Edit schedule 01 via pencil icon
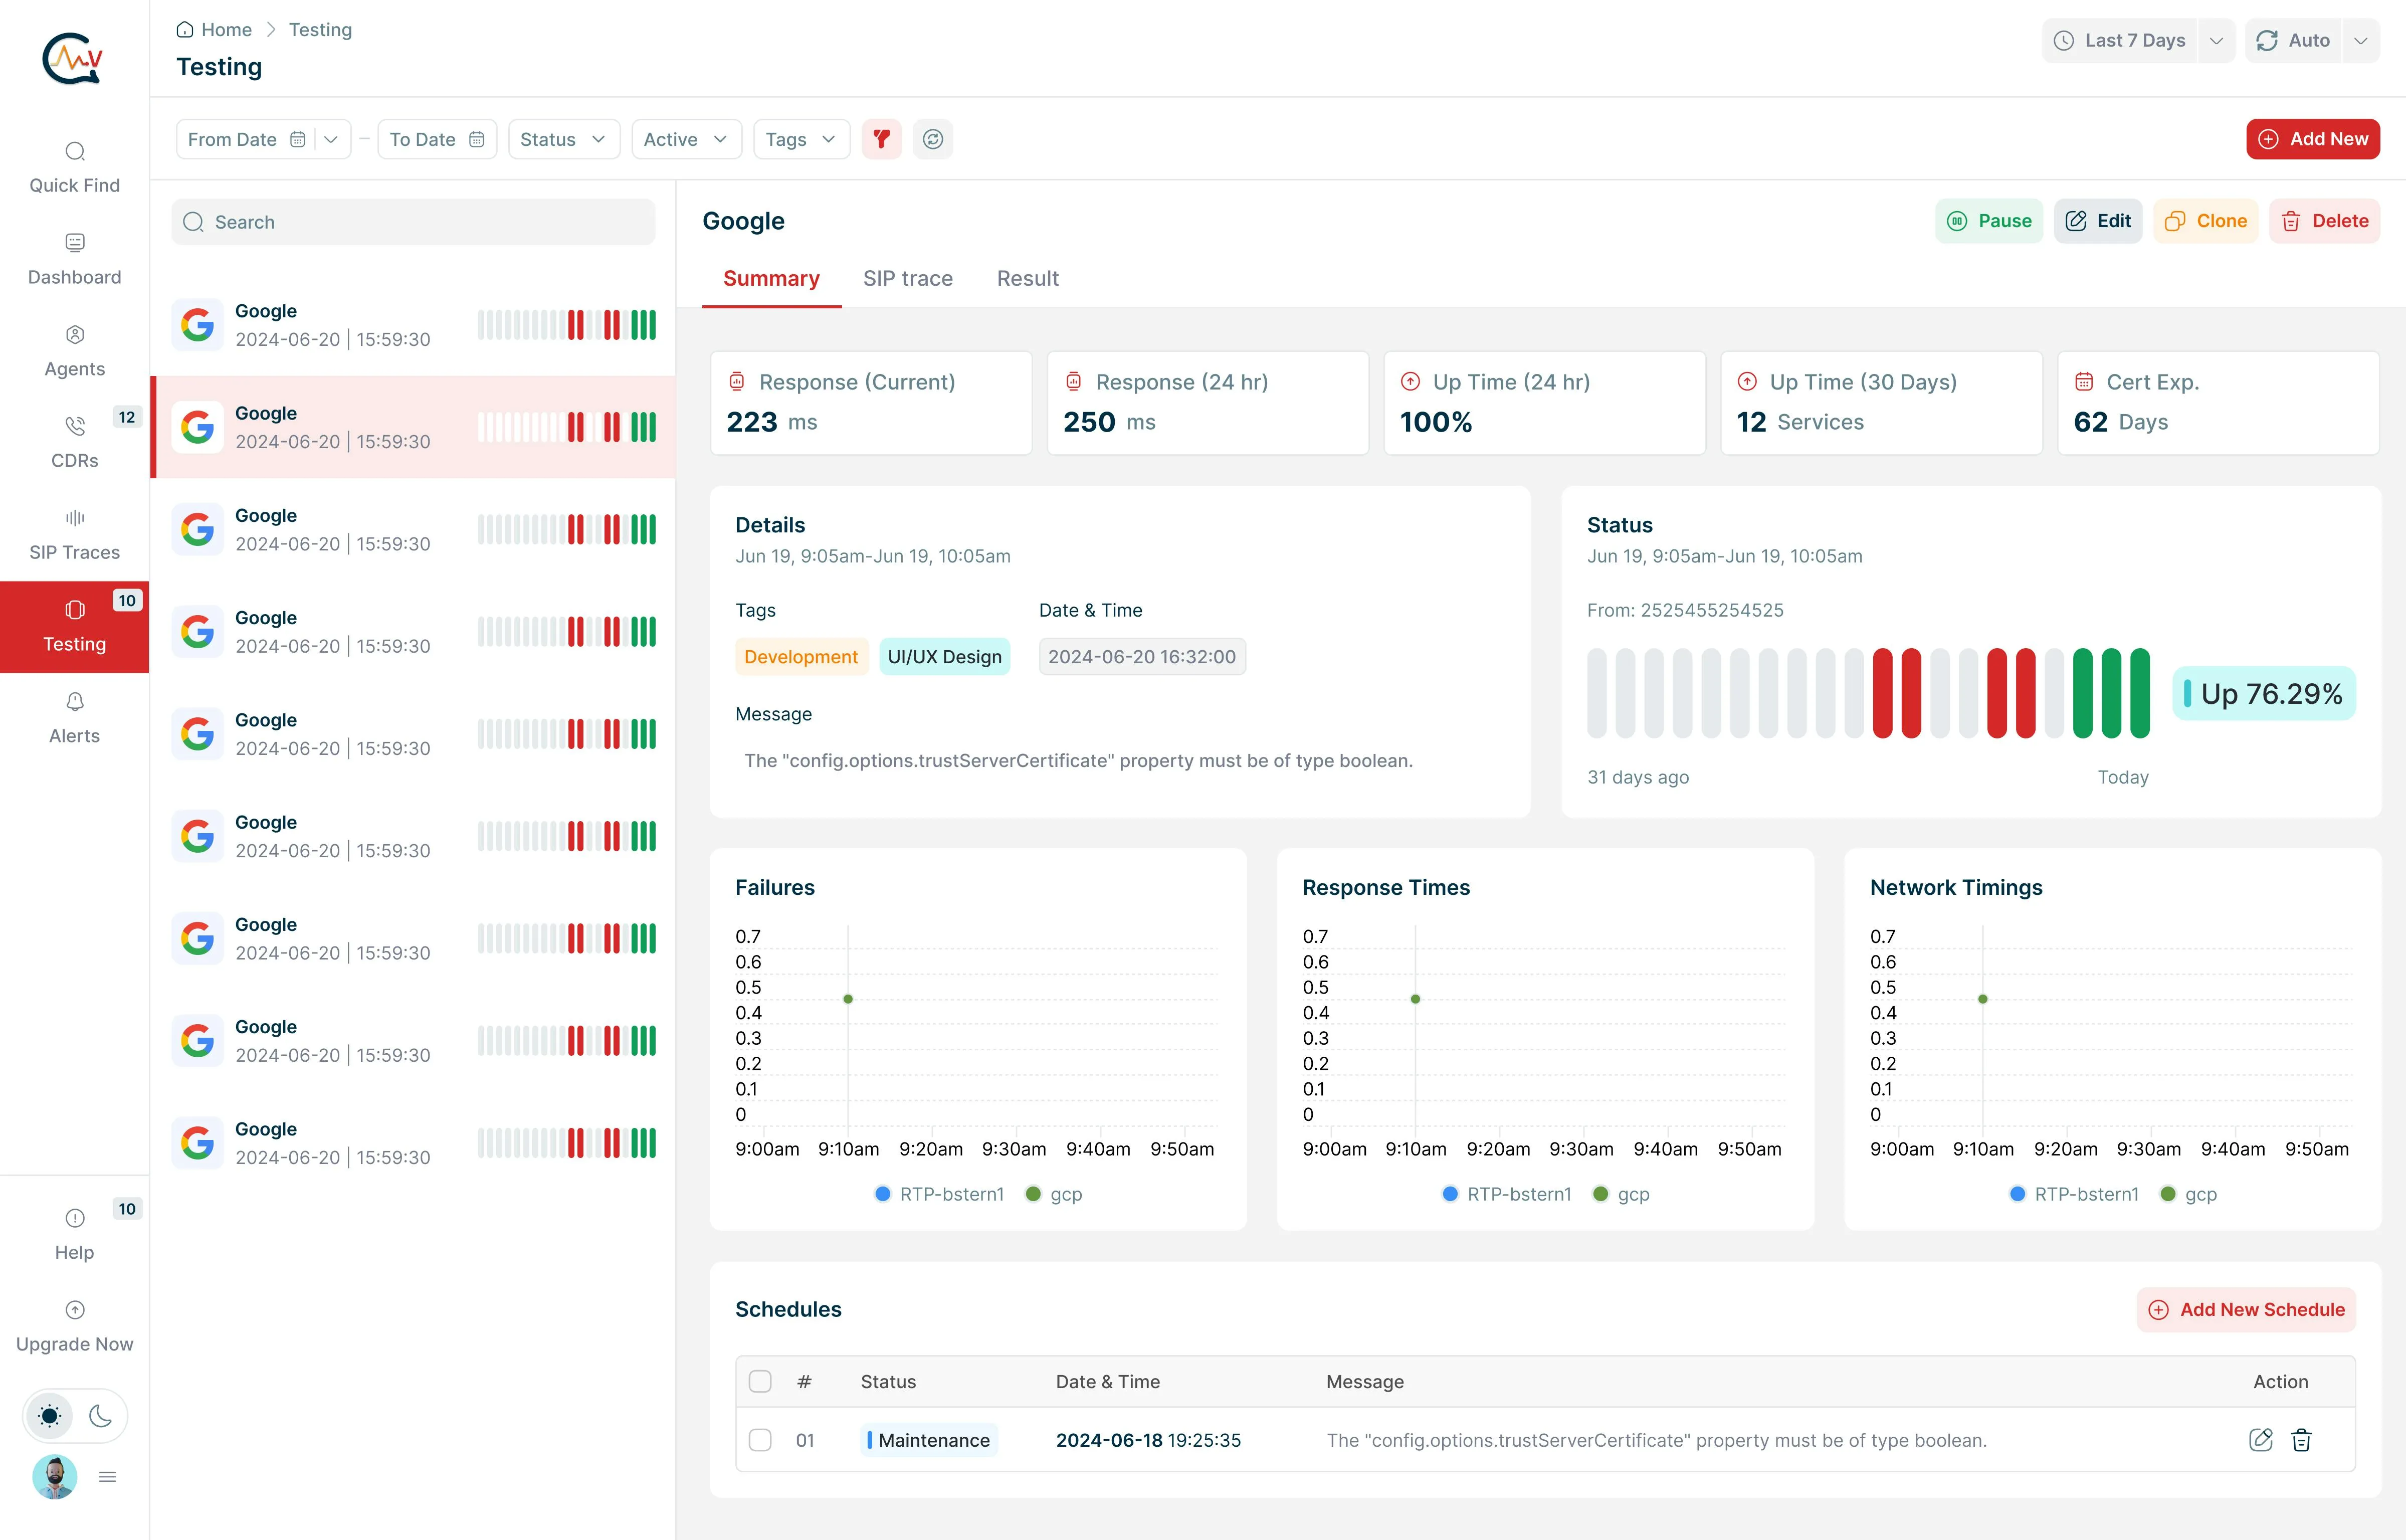The image size is (2406, 1540). [2260, 1440]
